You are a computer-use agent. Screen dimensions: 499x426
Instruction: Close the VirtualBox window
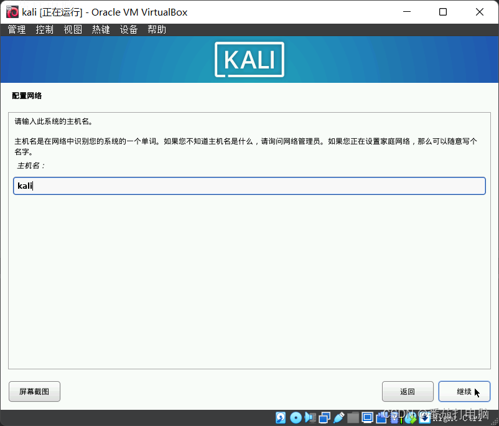[x=480, y=12]
